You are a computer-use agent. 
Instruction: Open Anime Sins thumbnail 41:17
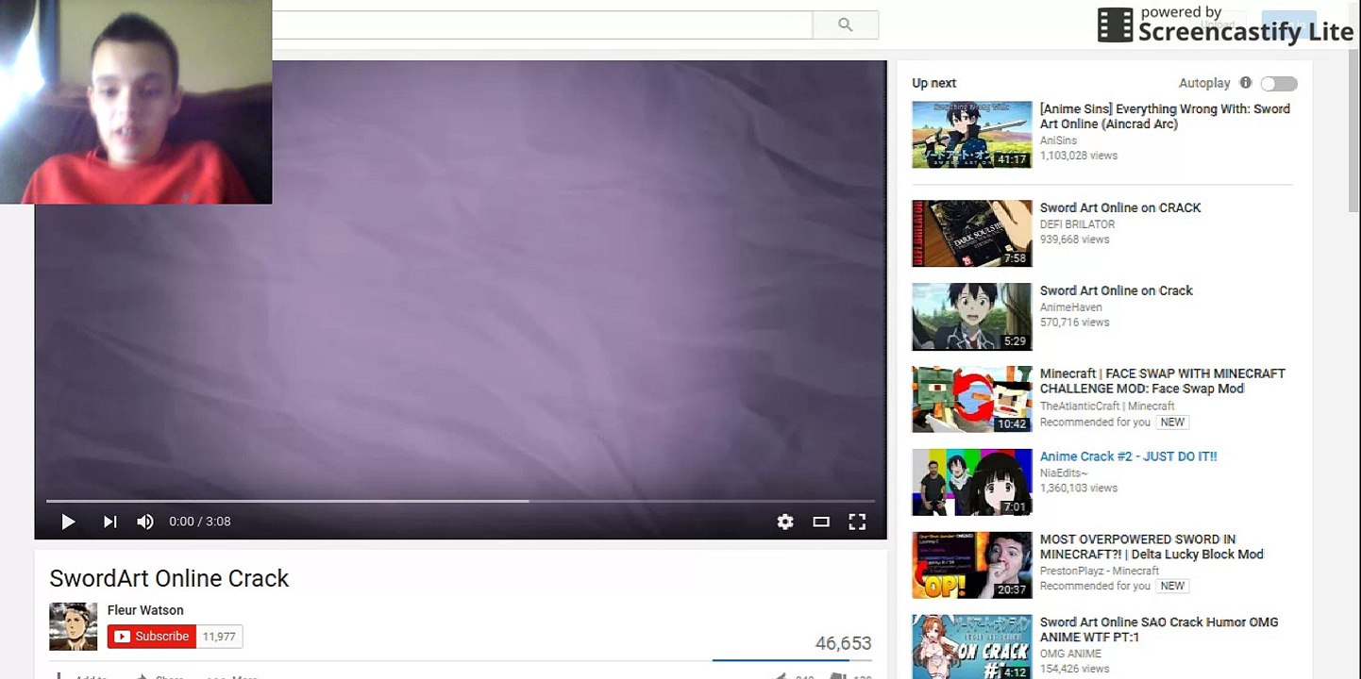[x=972, y=135]
